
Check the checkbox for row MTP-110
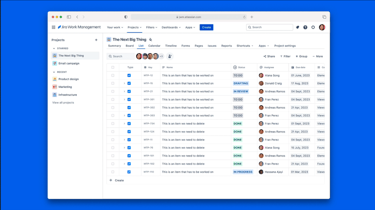[x=113, y=172]
